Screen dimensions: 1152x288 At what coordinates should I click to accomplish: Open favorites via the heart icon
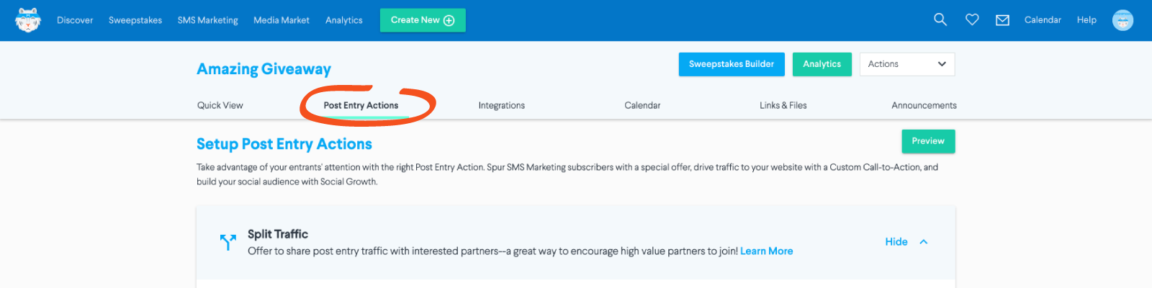(x=972, y=19)
